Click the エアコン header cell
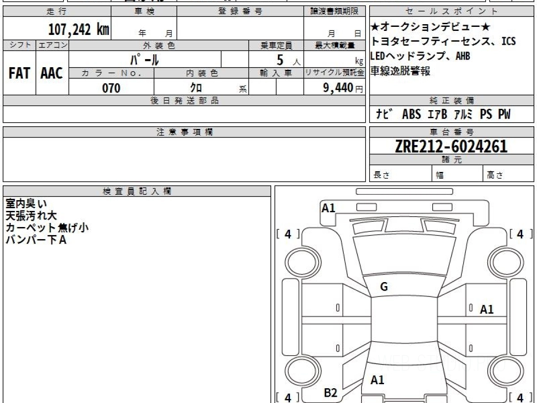The width and height of the screenshot is (537, 403). [x=52, y=45]
